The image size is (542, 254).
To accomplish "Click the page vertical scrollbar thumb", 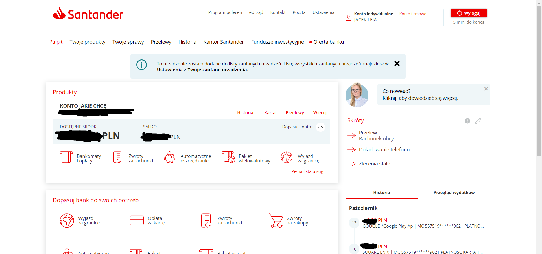I will pos(539,81).
